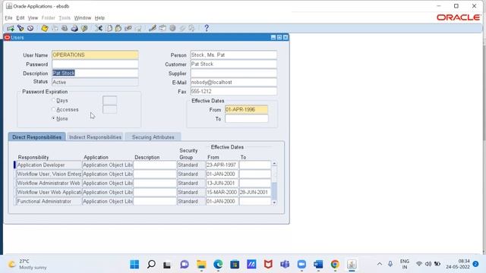Open the Window menu

[x=83, y=18]
